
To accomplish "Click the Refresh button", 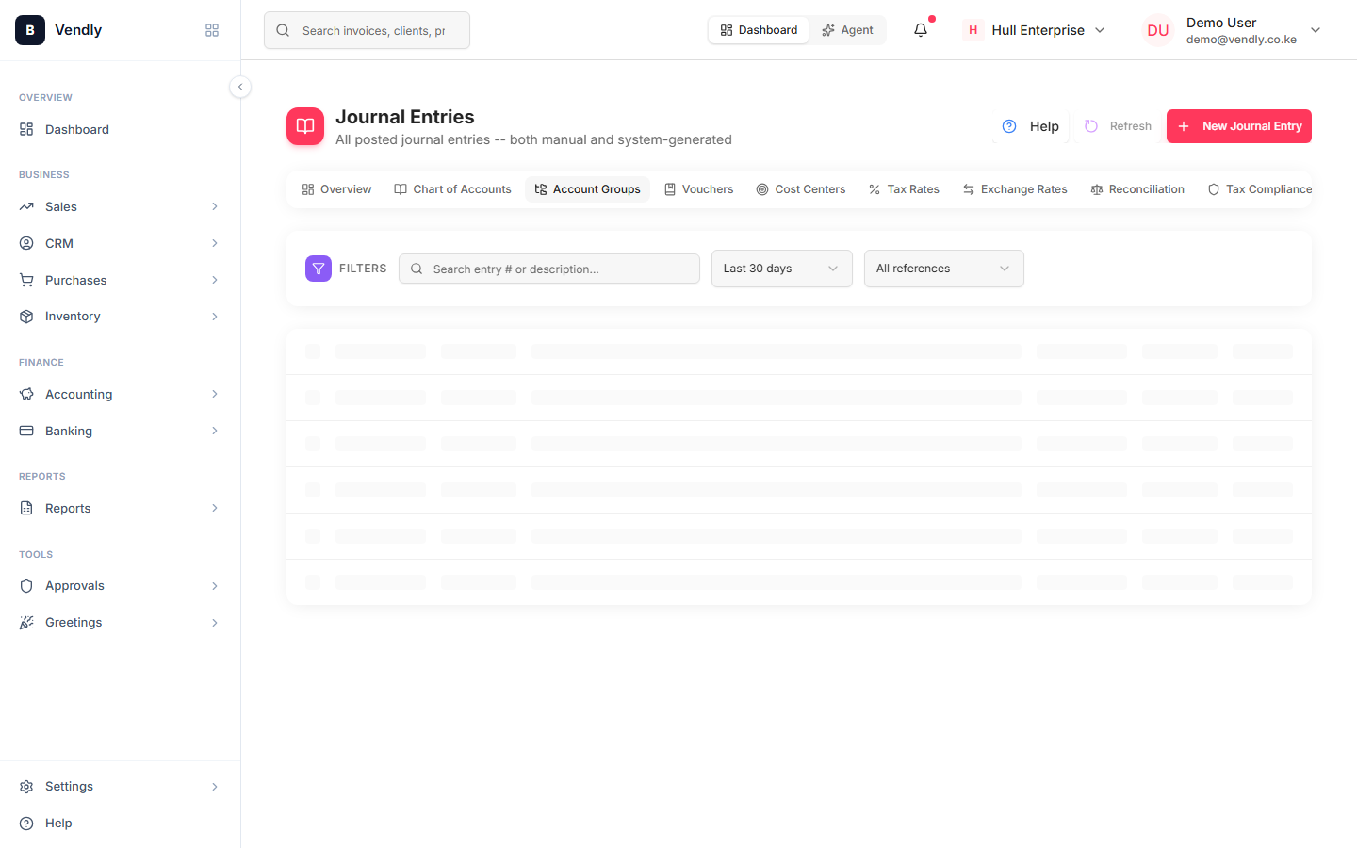I will [x=1118, y=126].
